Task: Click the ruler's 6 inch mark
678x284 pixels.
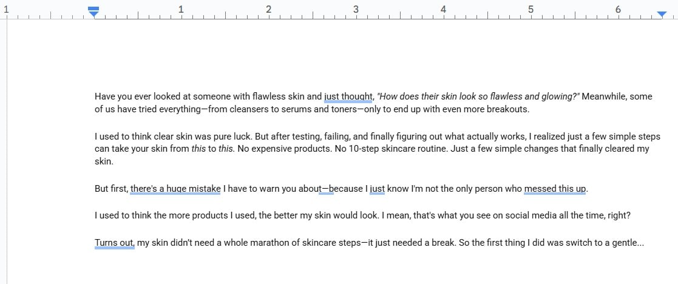Action: point(618,9)
